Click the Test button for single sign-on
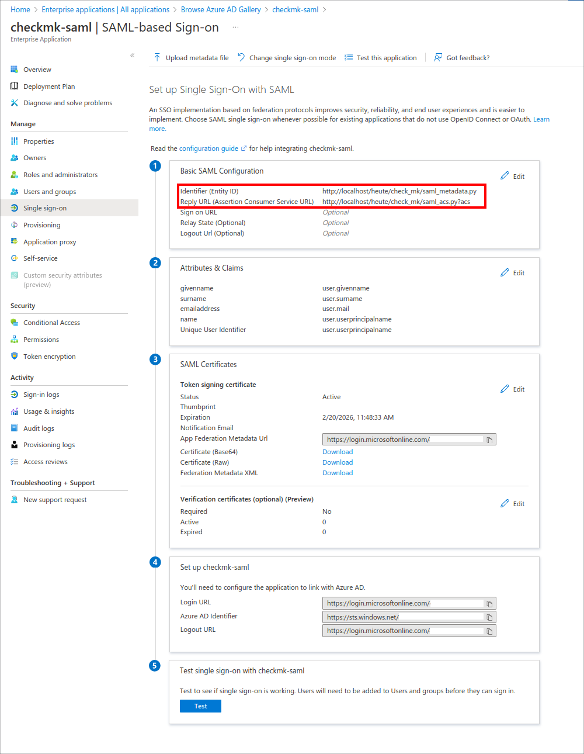 200,705
